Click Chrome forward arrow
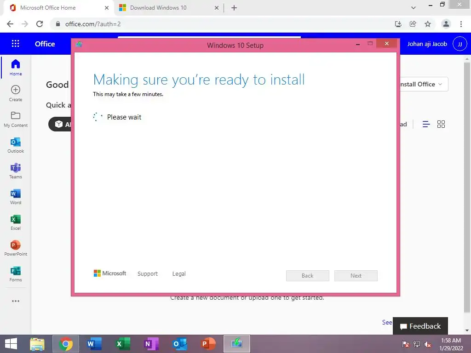 click(25, 24)
